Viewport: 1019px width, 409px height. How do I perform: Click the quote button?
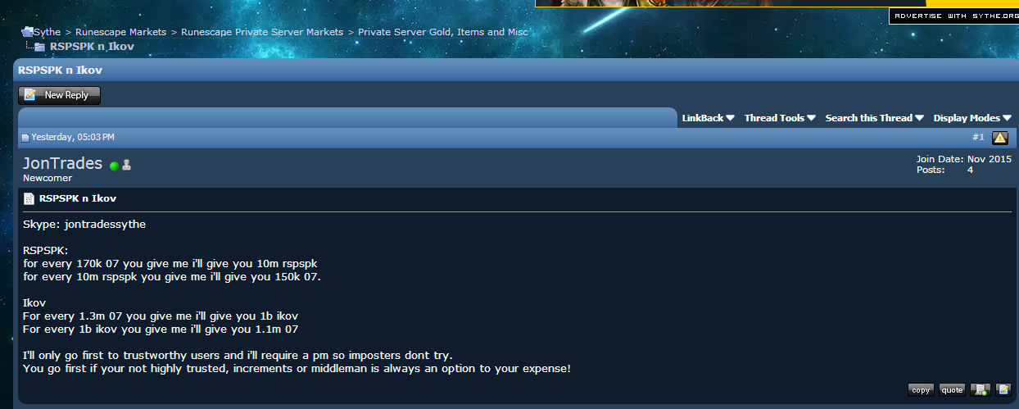[x=952, y=390]
